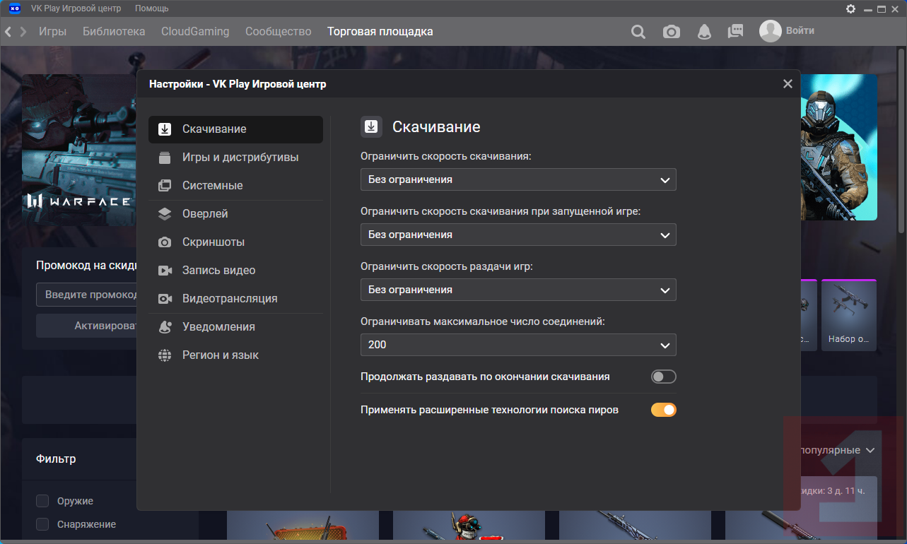
Task: Open search with the magnifier icon
Action: tap(638, 32)
